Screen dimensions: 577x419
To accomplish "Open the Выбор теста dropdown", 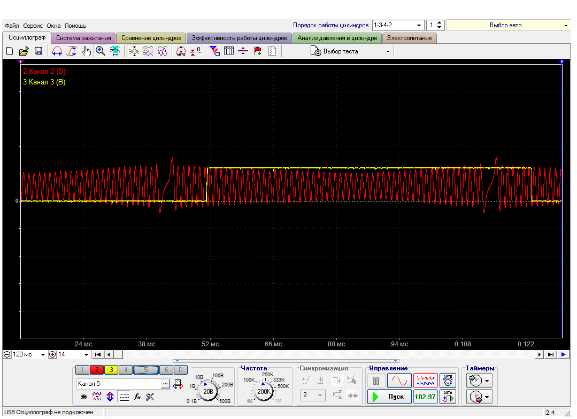I will point(388,51).
